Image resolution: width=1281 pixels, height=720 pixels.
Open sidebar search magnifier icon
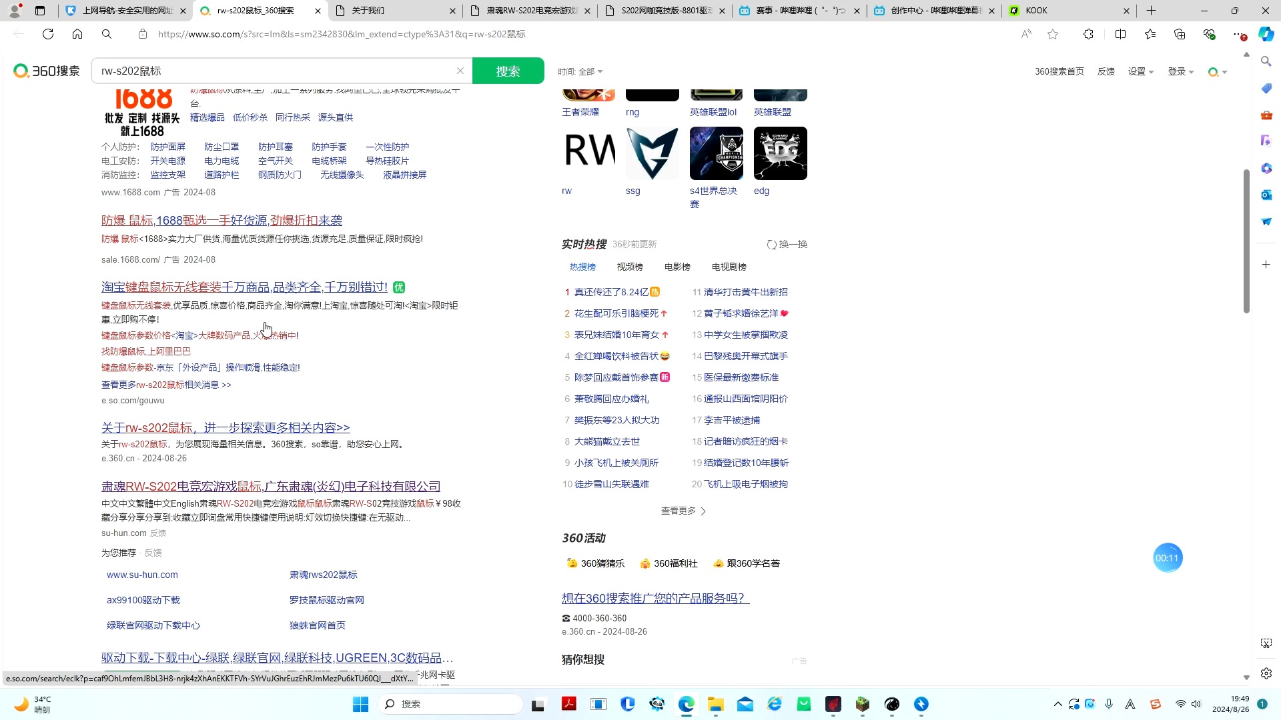[x=1266, y=61]
